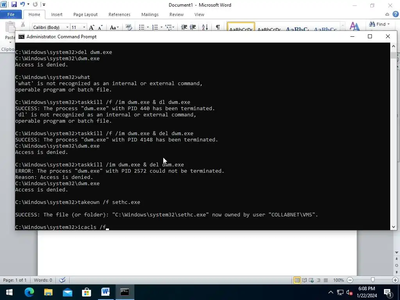This screenshot has width=400, height=300.
Task: Open zoom dialog via 100% label
Action: [x=338, y=280]
